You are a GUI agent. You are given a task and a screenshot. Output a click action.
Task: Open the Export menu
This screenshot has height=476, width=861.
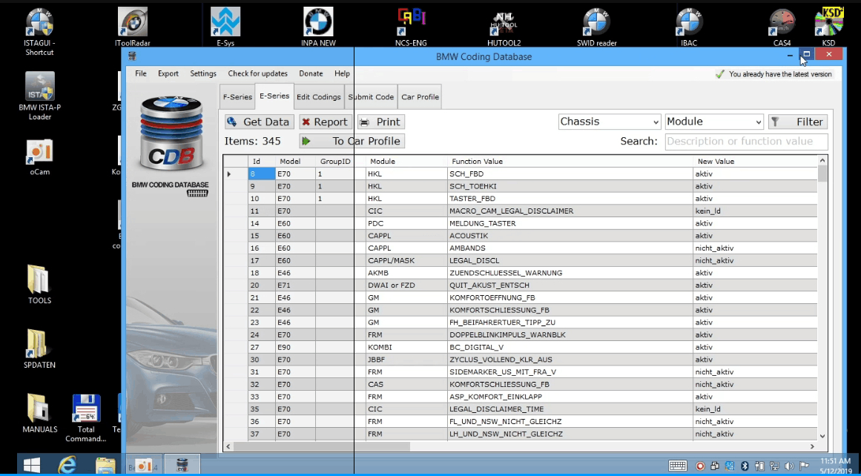point(168,73)
